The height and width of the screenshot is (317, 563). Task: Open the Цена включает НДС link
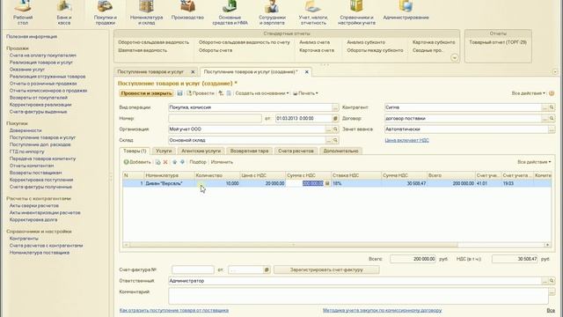(x=406, y=140)
